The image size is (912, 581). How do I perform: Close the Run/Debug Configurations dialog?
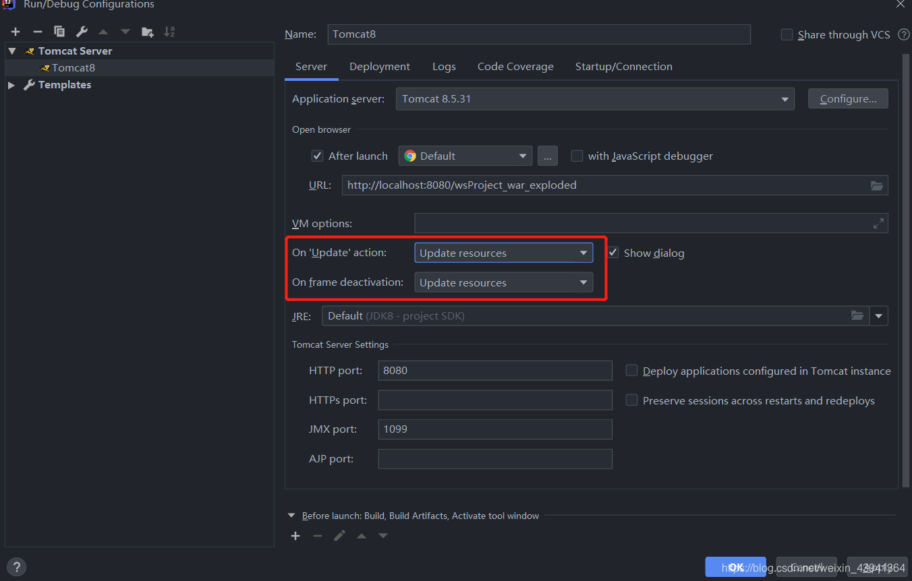coord(901,4)
